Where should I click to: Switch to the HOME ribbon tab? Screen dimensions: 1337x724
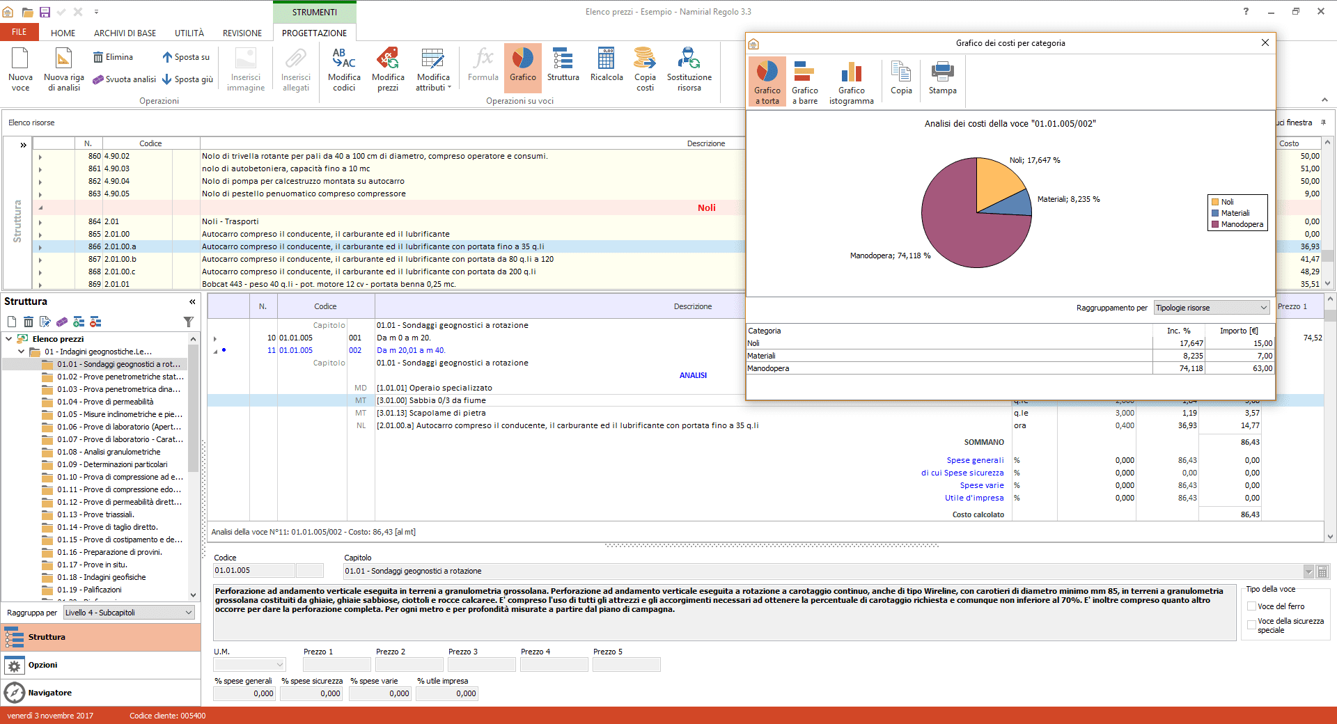[x=63, y=33]
